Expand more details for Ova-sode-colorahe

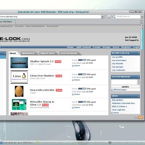[x=76, y=94]
